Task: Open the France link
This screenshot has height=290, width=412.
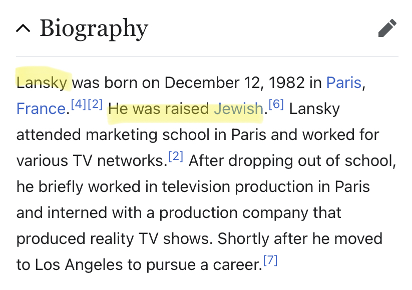Action: (x=41, y=108)
